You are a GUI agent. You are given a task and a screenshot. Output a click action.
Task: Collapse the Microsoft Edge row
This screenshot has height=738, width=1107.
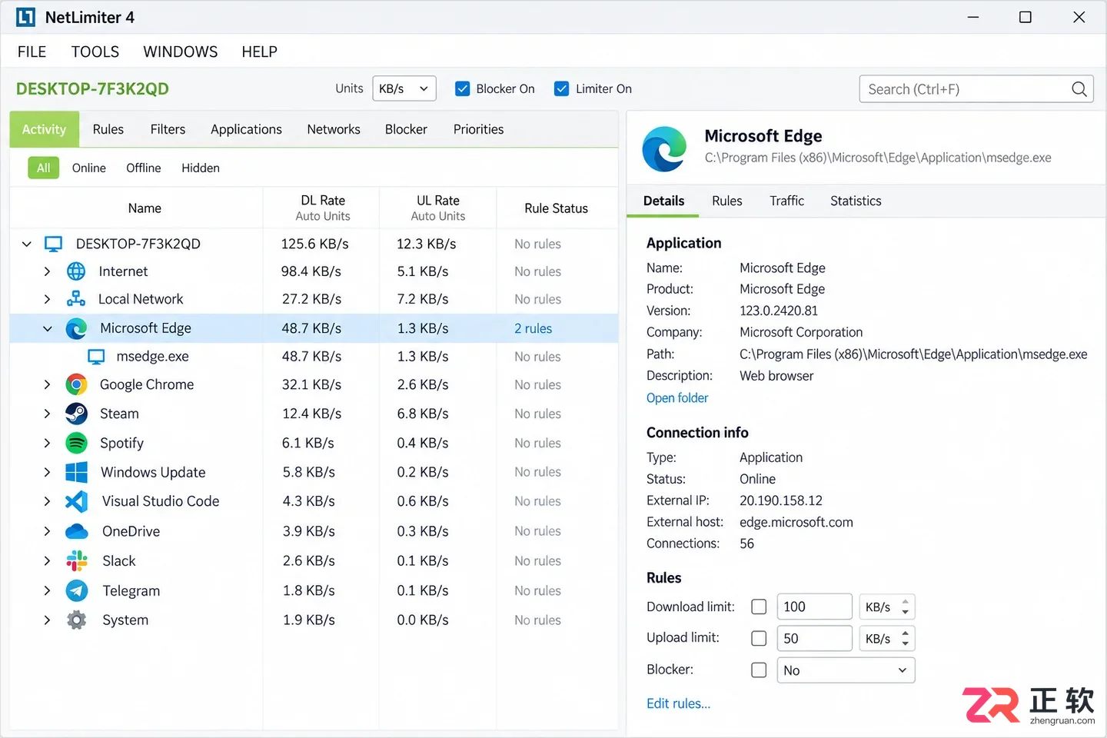click(x=47, y=328)
